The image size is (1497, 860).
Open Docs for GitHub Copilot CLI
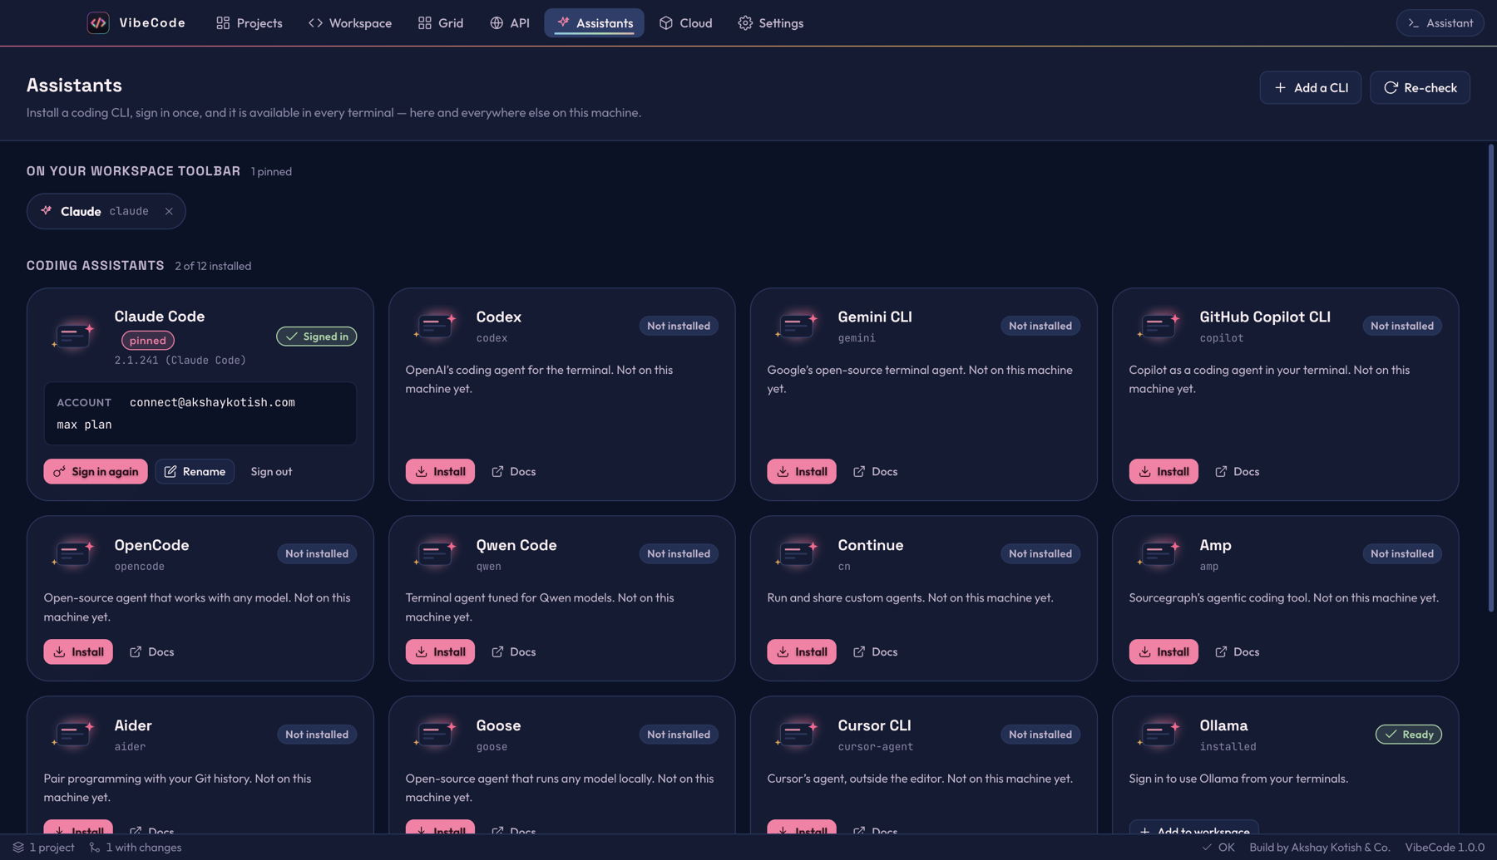[x=1237, y=471]
